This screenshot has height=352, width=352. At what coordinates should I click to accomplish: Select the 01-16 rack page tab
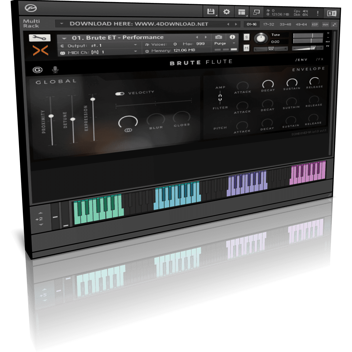point(251,24)
